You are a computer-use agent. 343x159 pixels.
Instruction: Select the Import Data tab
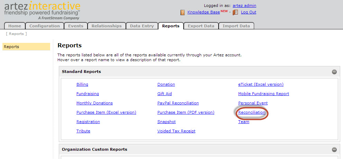236,26
